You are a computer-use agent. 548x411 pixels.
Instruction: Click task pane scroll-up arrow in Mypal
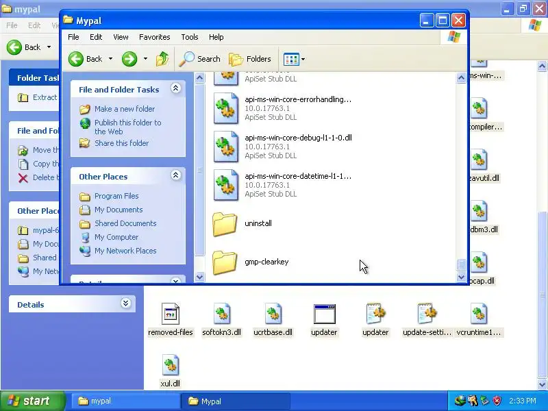[199, 77]
